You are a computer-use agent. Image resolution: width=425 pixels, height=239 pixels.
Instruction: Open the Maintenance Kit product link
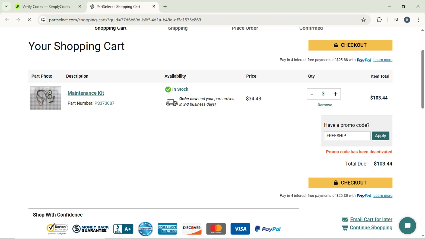(x=86, y=93)
